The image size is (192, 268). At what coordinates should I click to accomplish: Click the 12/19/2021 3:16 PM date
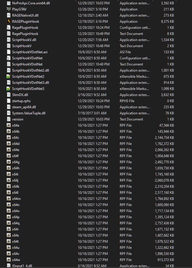pos(93,21)
